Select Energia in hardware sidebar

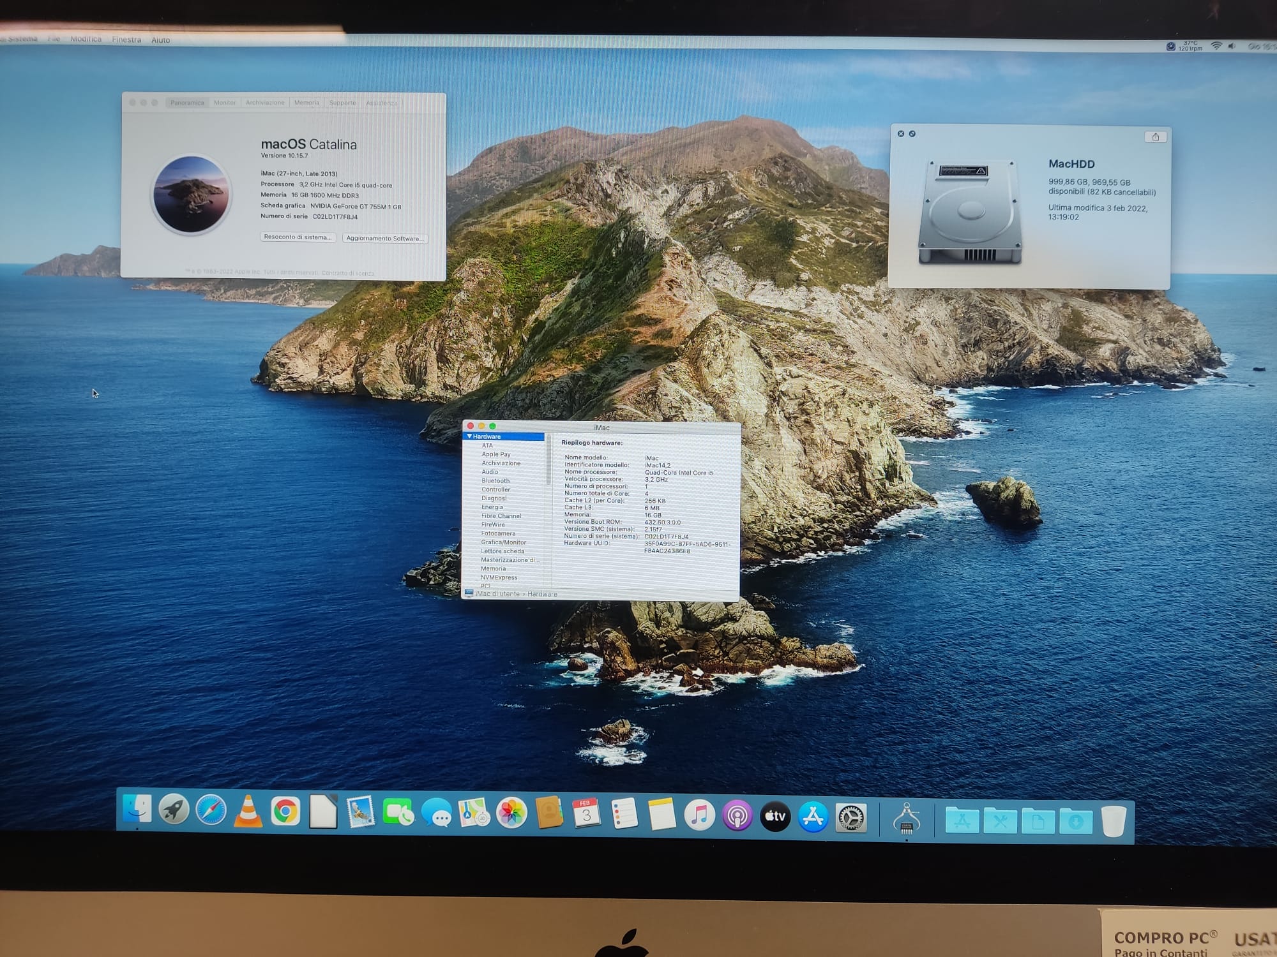click(492, 507)
